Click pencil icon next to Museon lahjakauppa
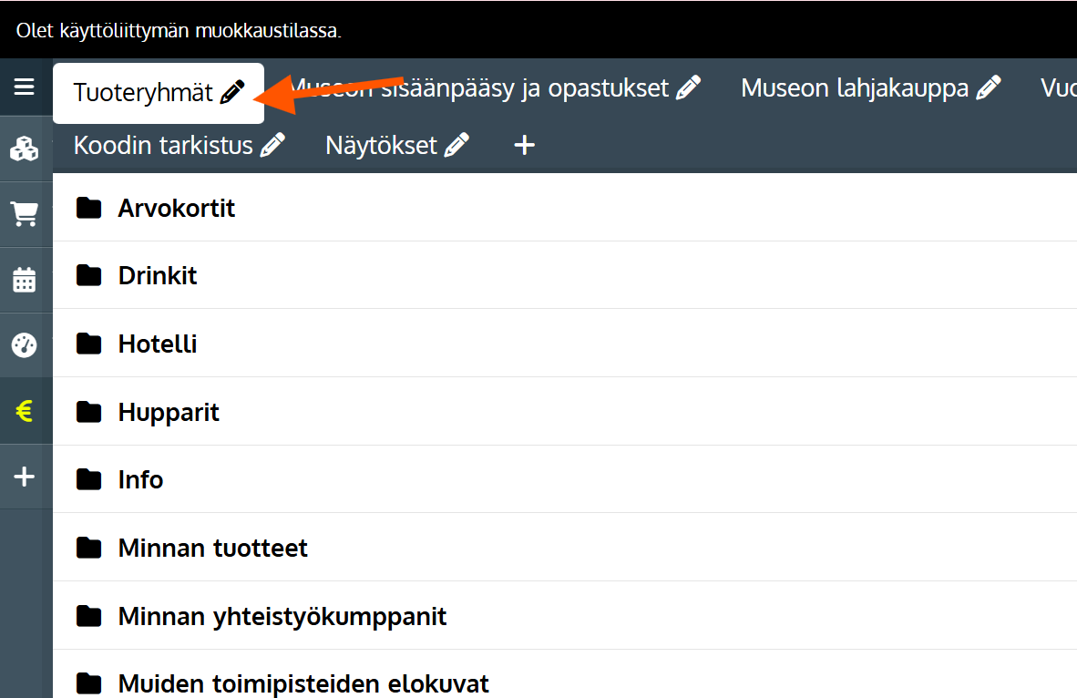 coord(989,88)
